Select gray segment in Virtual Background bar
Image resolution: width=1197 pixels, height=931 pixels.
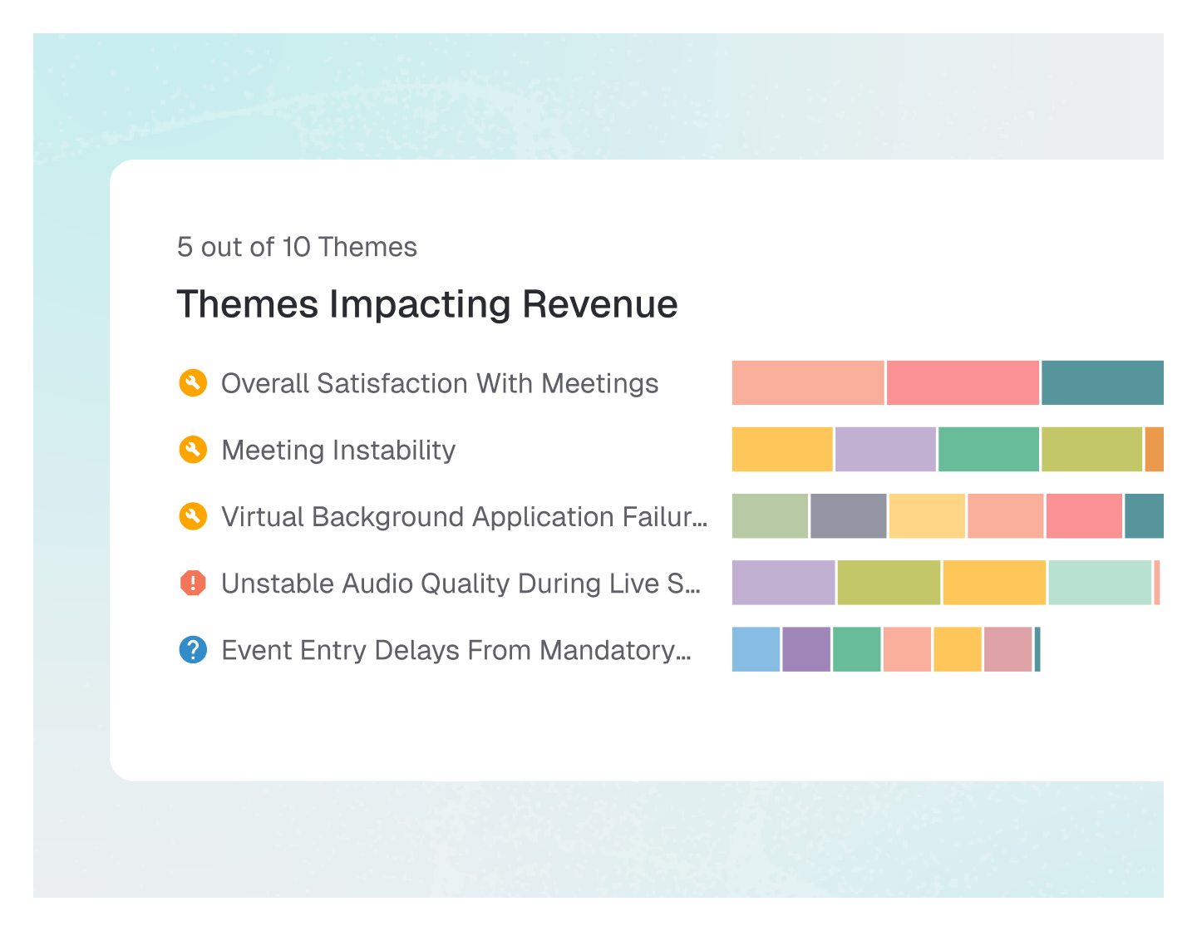tap(849, 515)
